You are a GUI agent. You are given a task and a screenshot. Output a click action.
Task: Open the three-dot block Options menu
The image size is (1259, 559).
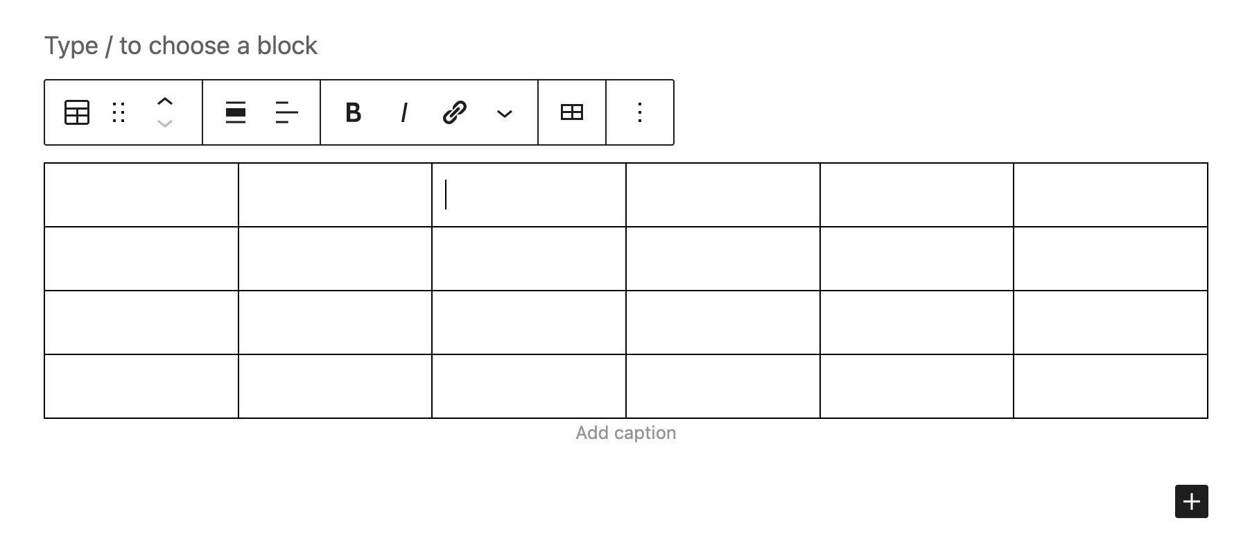640,112
